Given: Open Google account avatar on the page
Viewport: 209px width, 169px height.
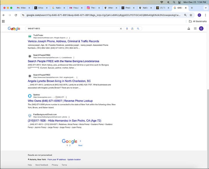Looking at the screenshot, I should pyautogui.click(x=201, y=28).
